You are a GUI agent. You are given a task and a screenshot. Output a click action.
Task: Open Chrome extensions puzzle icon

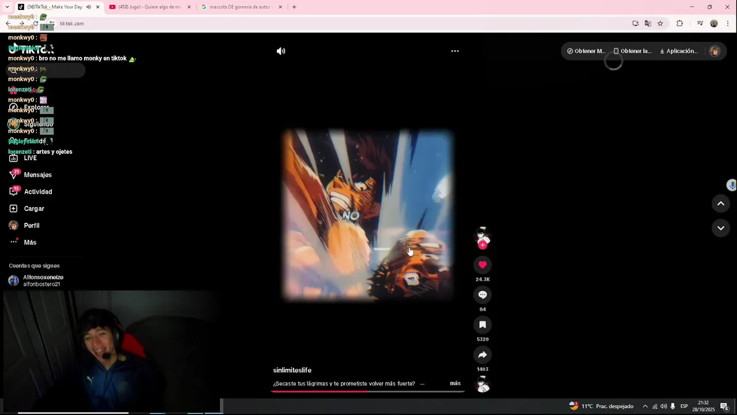679,24
